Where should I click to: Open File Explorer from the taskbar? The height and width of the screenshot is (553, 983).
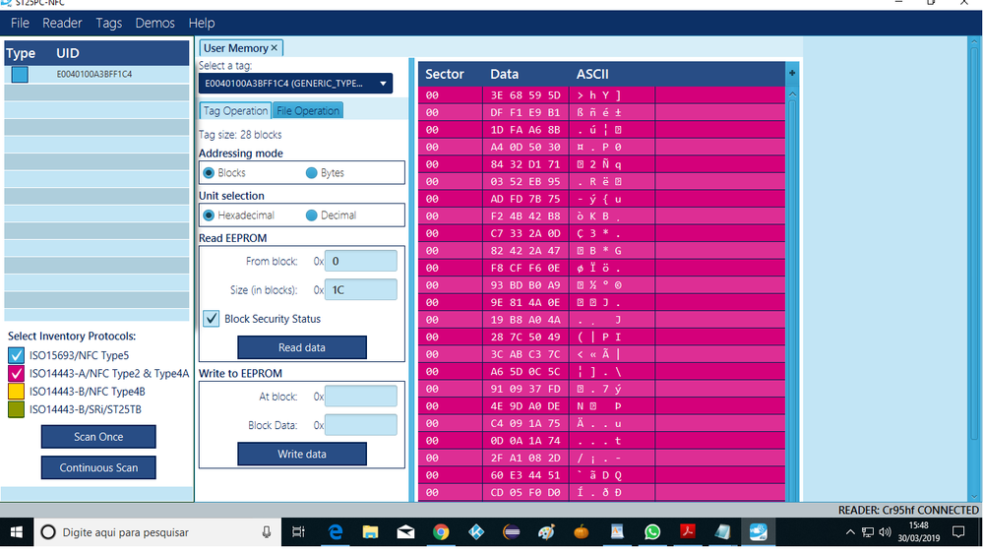tap(370, 532)
